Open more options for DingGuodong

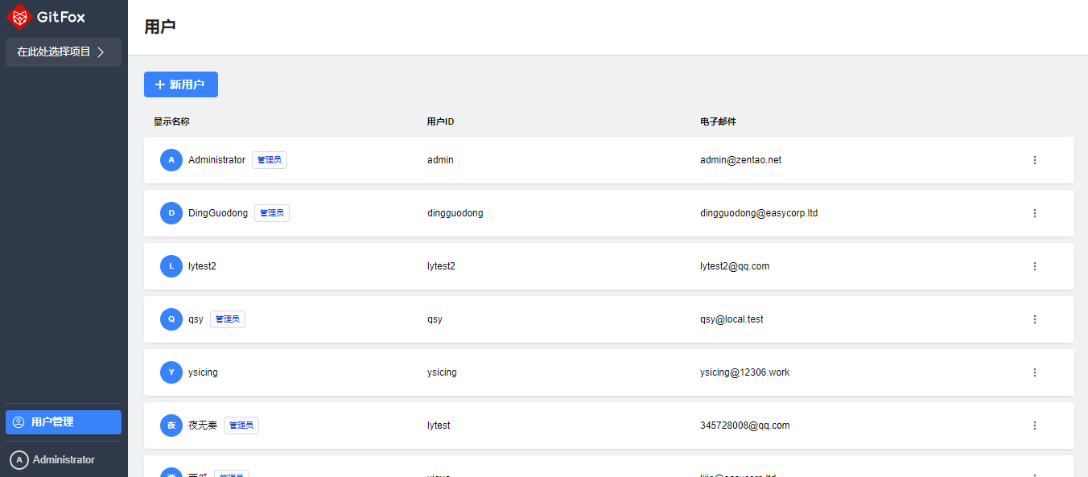(x=1035, y=213)
